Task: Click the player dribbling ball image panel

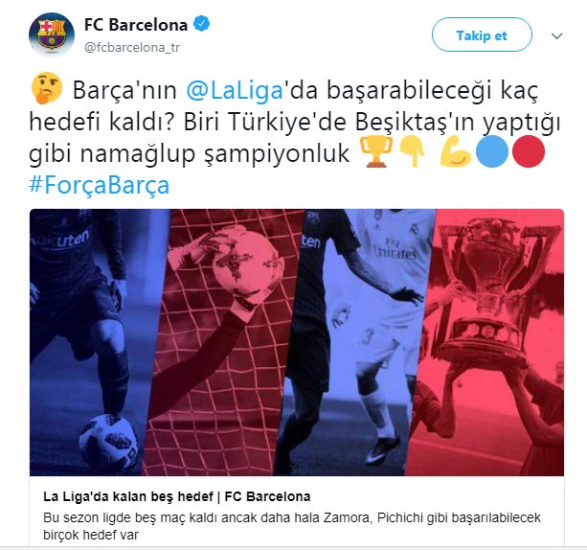Action: [94, 342]
